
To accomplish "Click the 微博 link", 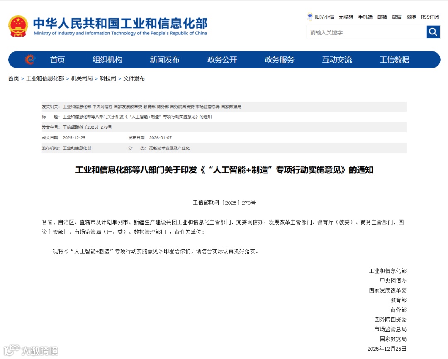I will pos(411,17).
